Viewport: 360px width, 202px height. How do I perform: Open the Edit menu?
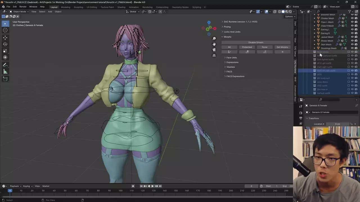tap(15, 7)
